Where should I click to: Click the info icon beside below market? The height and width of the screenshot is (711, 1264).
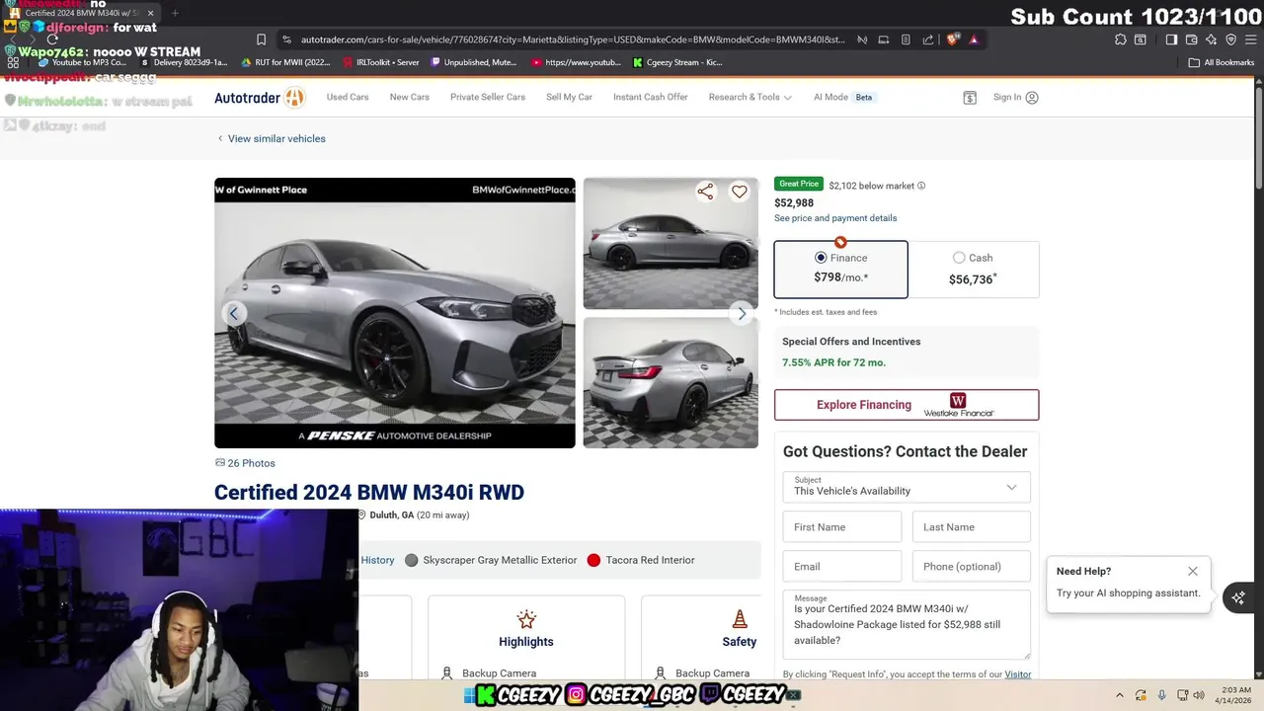(921, 186)
